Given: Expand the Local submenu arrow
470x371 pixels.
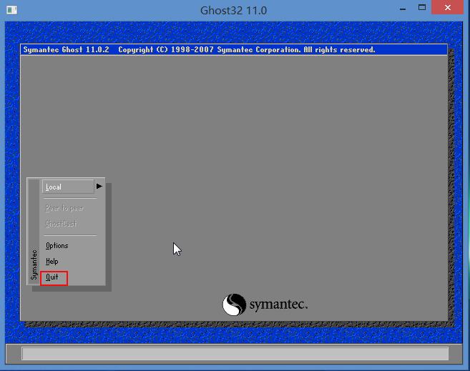Looking at the screenshot, I should [99, 187].
